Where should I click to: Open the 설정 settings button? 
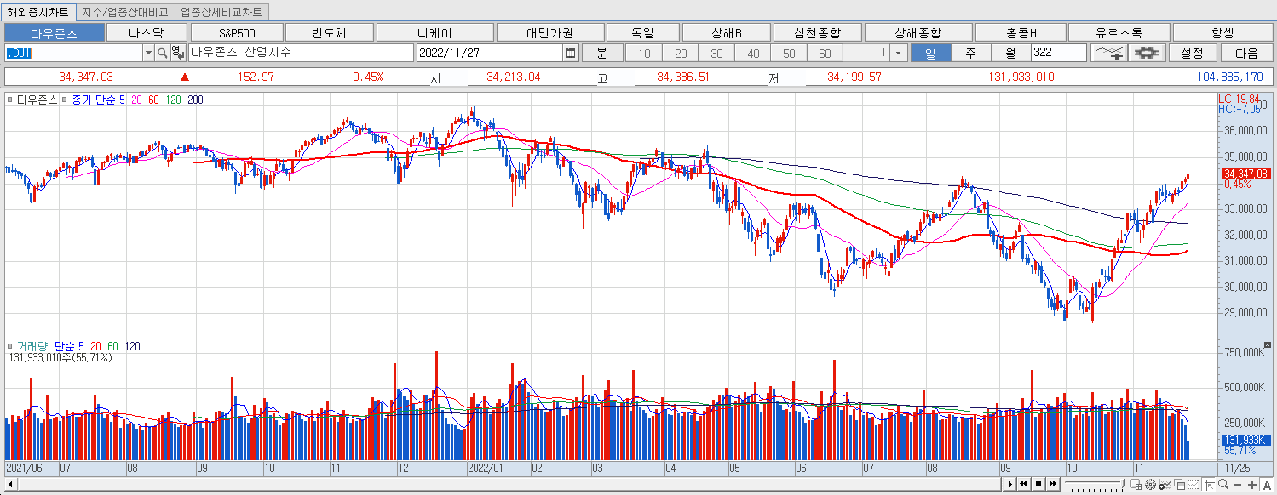coord(1192,53)
